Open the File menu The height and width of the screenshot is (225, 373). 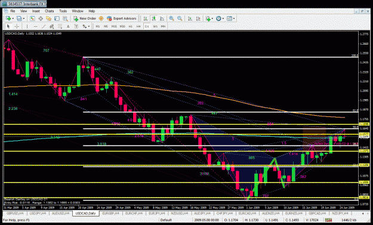coord(13,11)
